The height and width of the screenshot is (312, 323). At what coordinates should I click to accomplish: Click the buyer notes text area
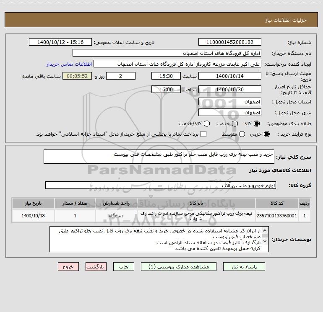click(159, 239)
